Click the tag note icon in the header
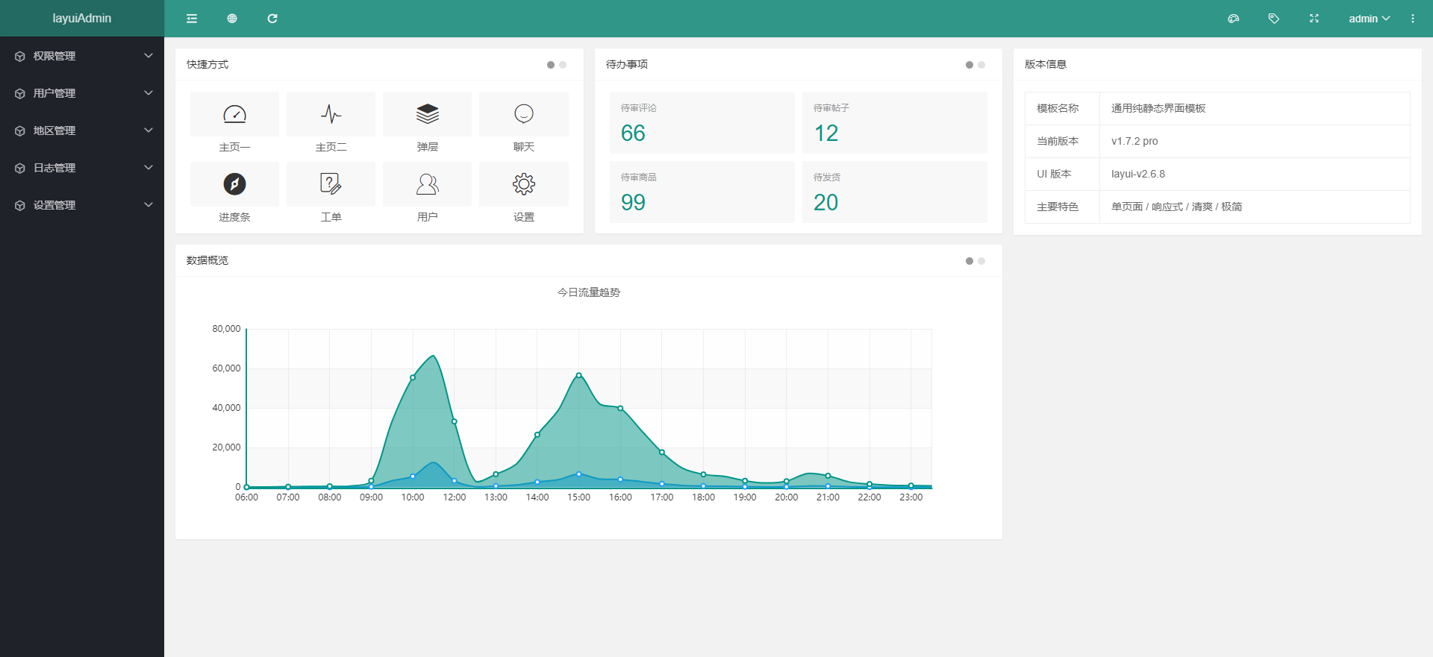 coord(1274,19)
